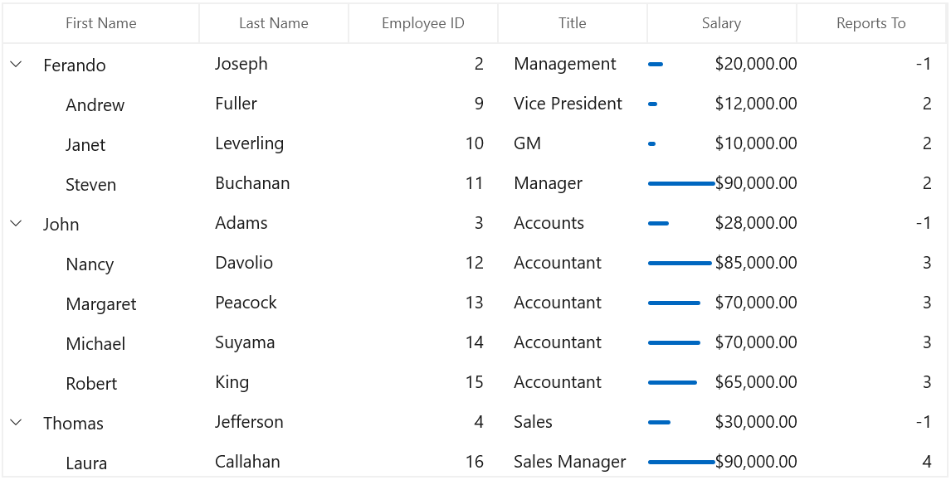The width and height of the screenshot is (951, 480).
Task: Sort by Reports To column header
Action: pos(871,23)
